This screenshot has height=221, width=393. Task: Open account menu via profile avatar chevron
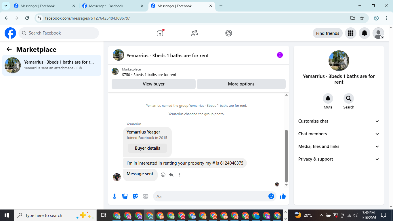coord(382,37)
